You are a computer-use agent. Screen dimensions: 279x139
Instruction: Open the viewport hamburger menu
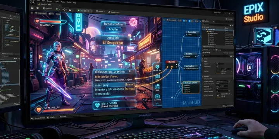click(32, 13)
